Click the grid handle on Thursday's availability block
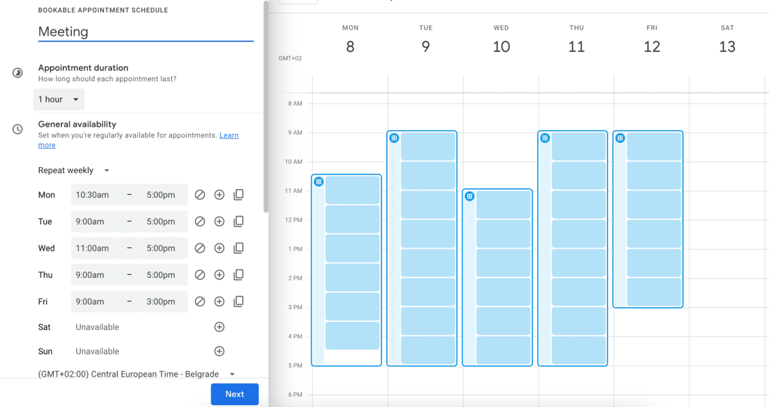 [544, 137]
